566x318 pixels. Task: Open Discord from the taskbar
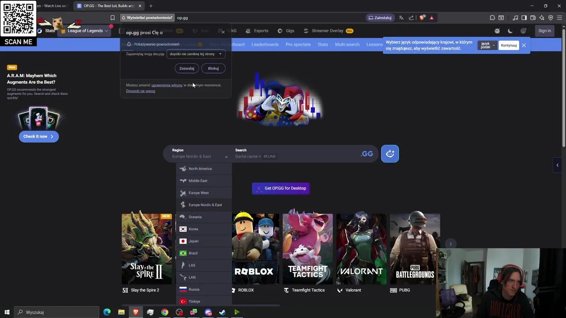click(208, 312)
